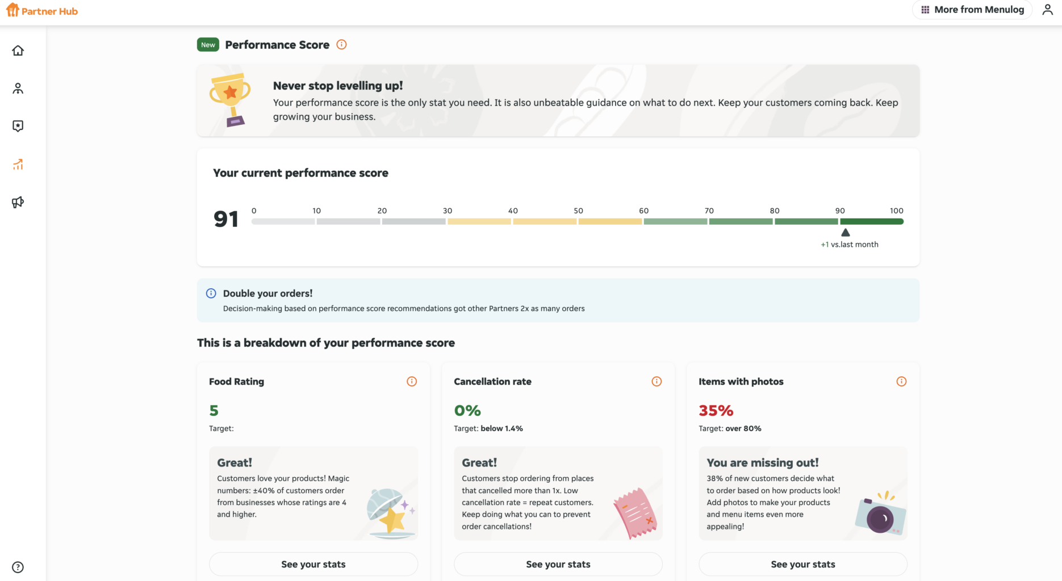Click the trophy icon in the banner
The image size is (1062, 581).
[230, 100]
